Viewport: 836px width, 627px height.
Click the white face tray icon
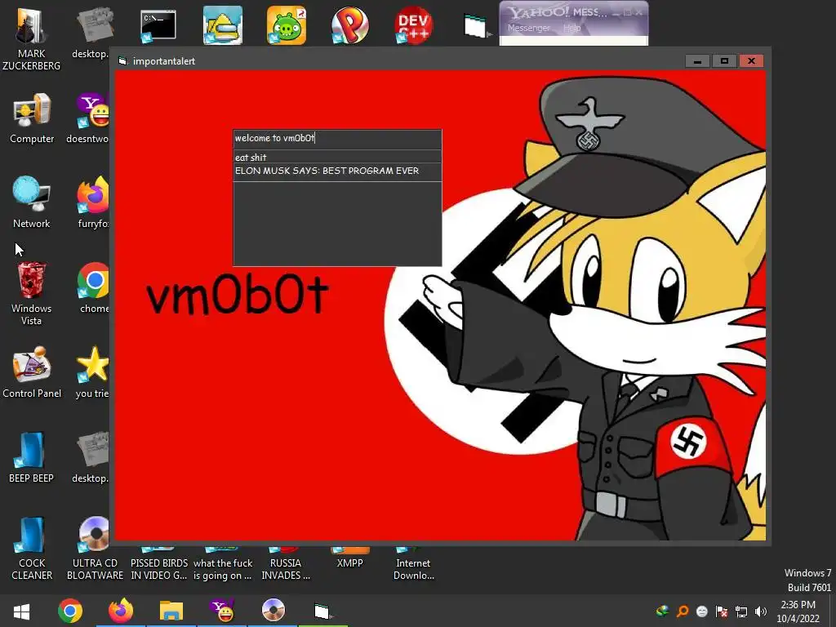(x=702, y=611)
